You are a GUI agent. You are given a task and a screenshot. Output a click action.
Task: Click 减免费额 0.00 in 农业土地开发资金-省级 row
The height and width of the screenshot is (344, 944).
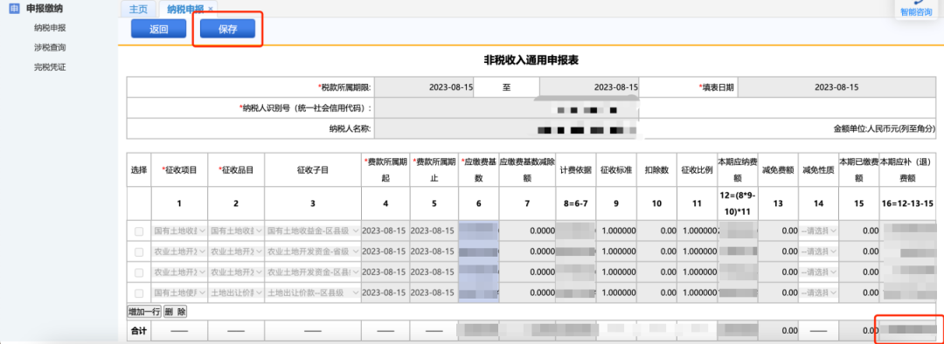pyautogui.click(x=778, y=251)
